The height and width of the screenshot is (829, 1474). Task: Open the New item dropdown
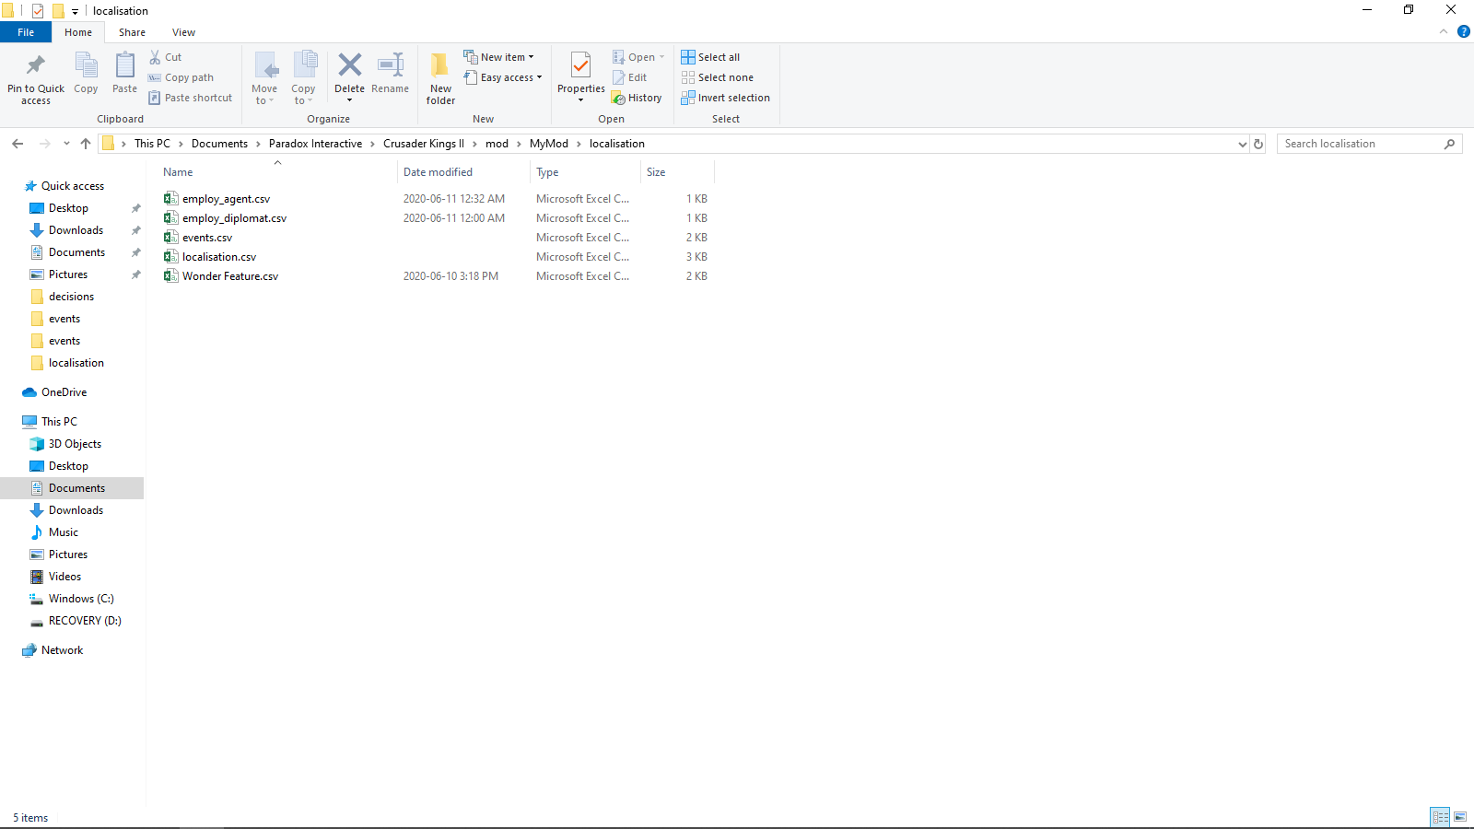[x=498, y=57]
